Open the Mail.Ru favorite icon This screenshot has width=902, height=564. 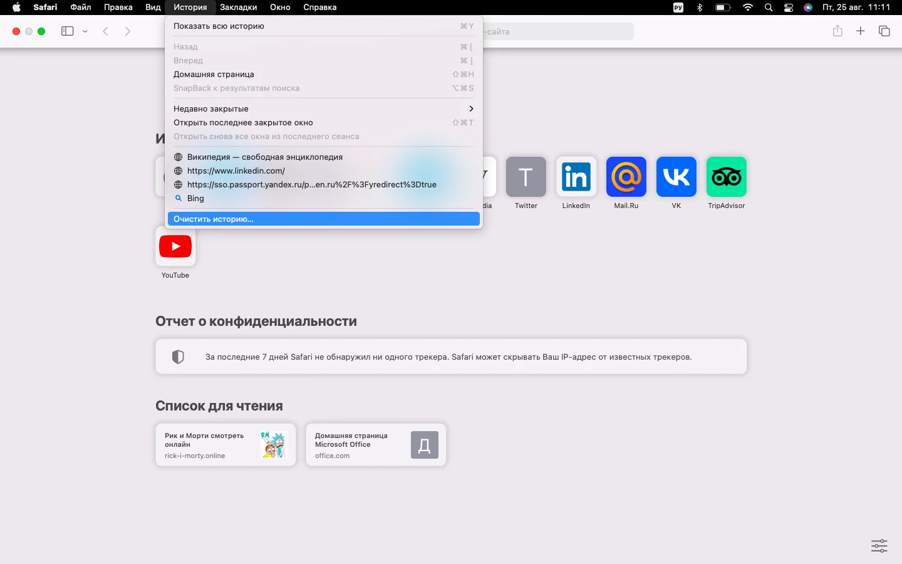click(x=626, y=177)
